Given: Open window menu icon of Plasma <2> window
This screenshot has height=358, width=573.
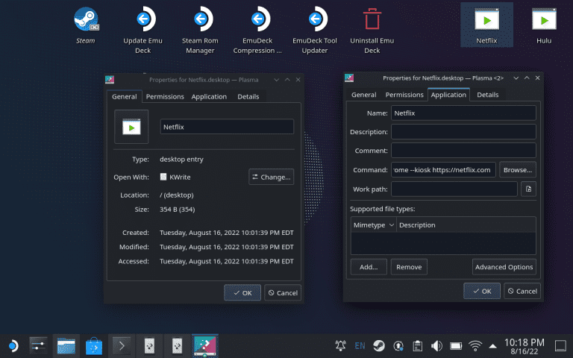Looking at the screenshot, I should tap(349, 78).
